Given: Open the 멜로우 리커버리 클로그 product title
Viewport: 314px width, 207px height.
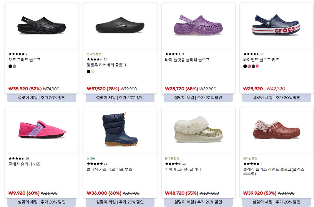Looking at the screenshot, I should [x=107, y=65].
